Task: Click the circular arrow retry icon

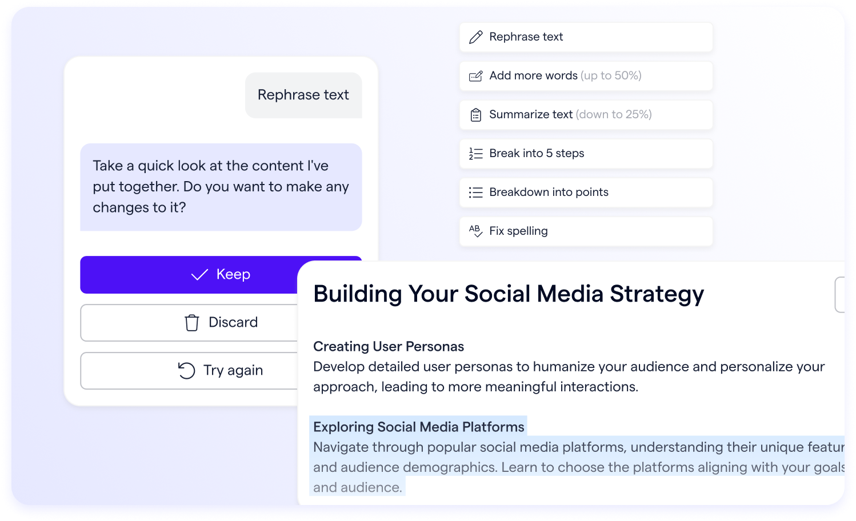Action: pos(186,371)
